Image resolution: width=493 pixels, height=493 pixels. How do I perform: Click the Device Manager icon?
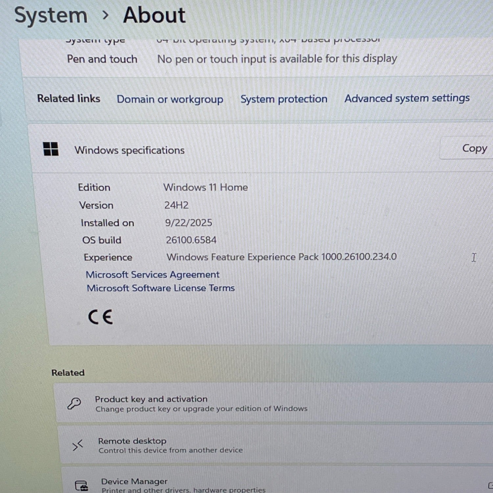[81, 485]
